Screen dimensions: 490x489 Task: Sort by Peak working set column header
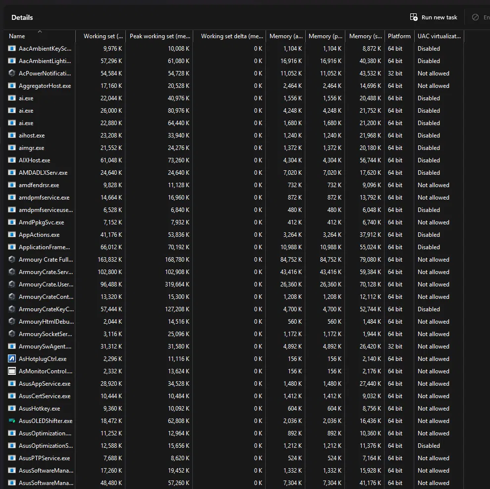pyautogui.click(x=160, y=36)
